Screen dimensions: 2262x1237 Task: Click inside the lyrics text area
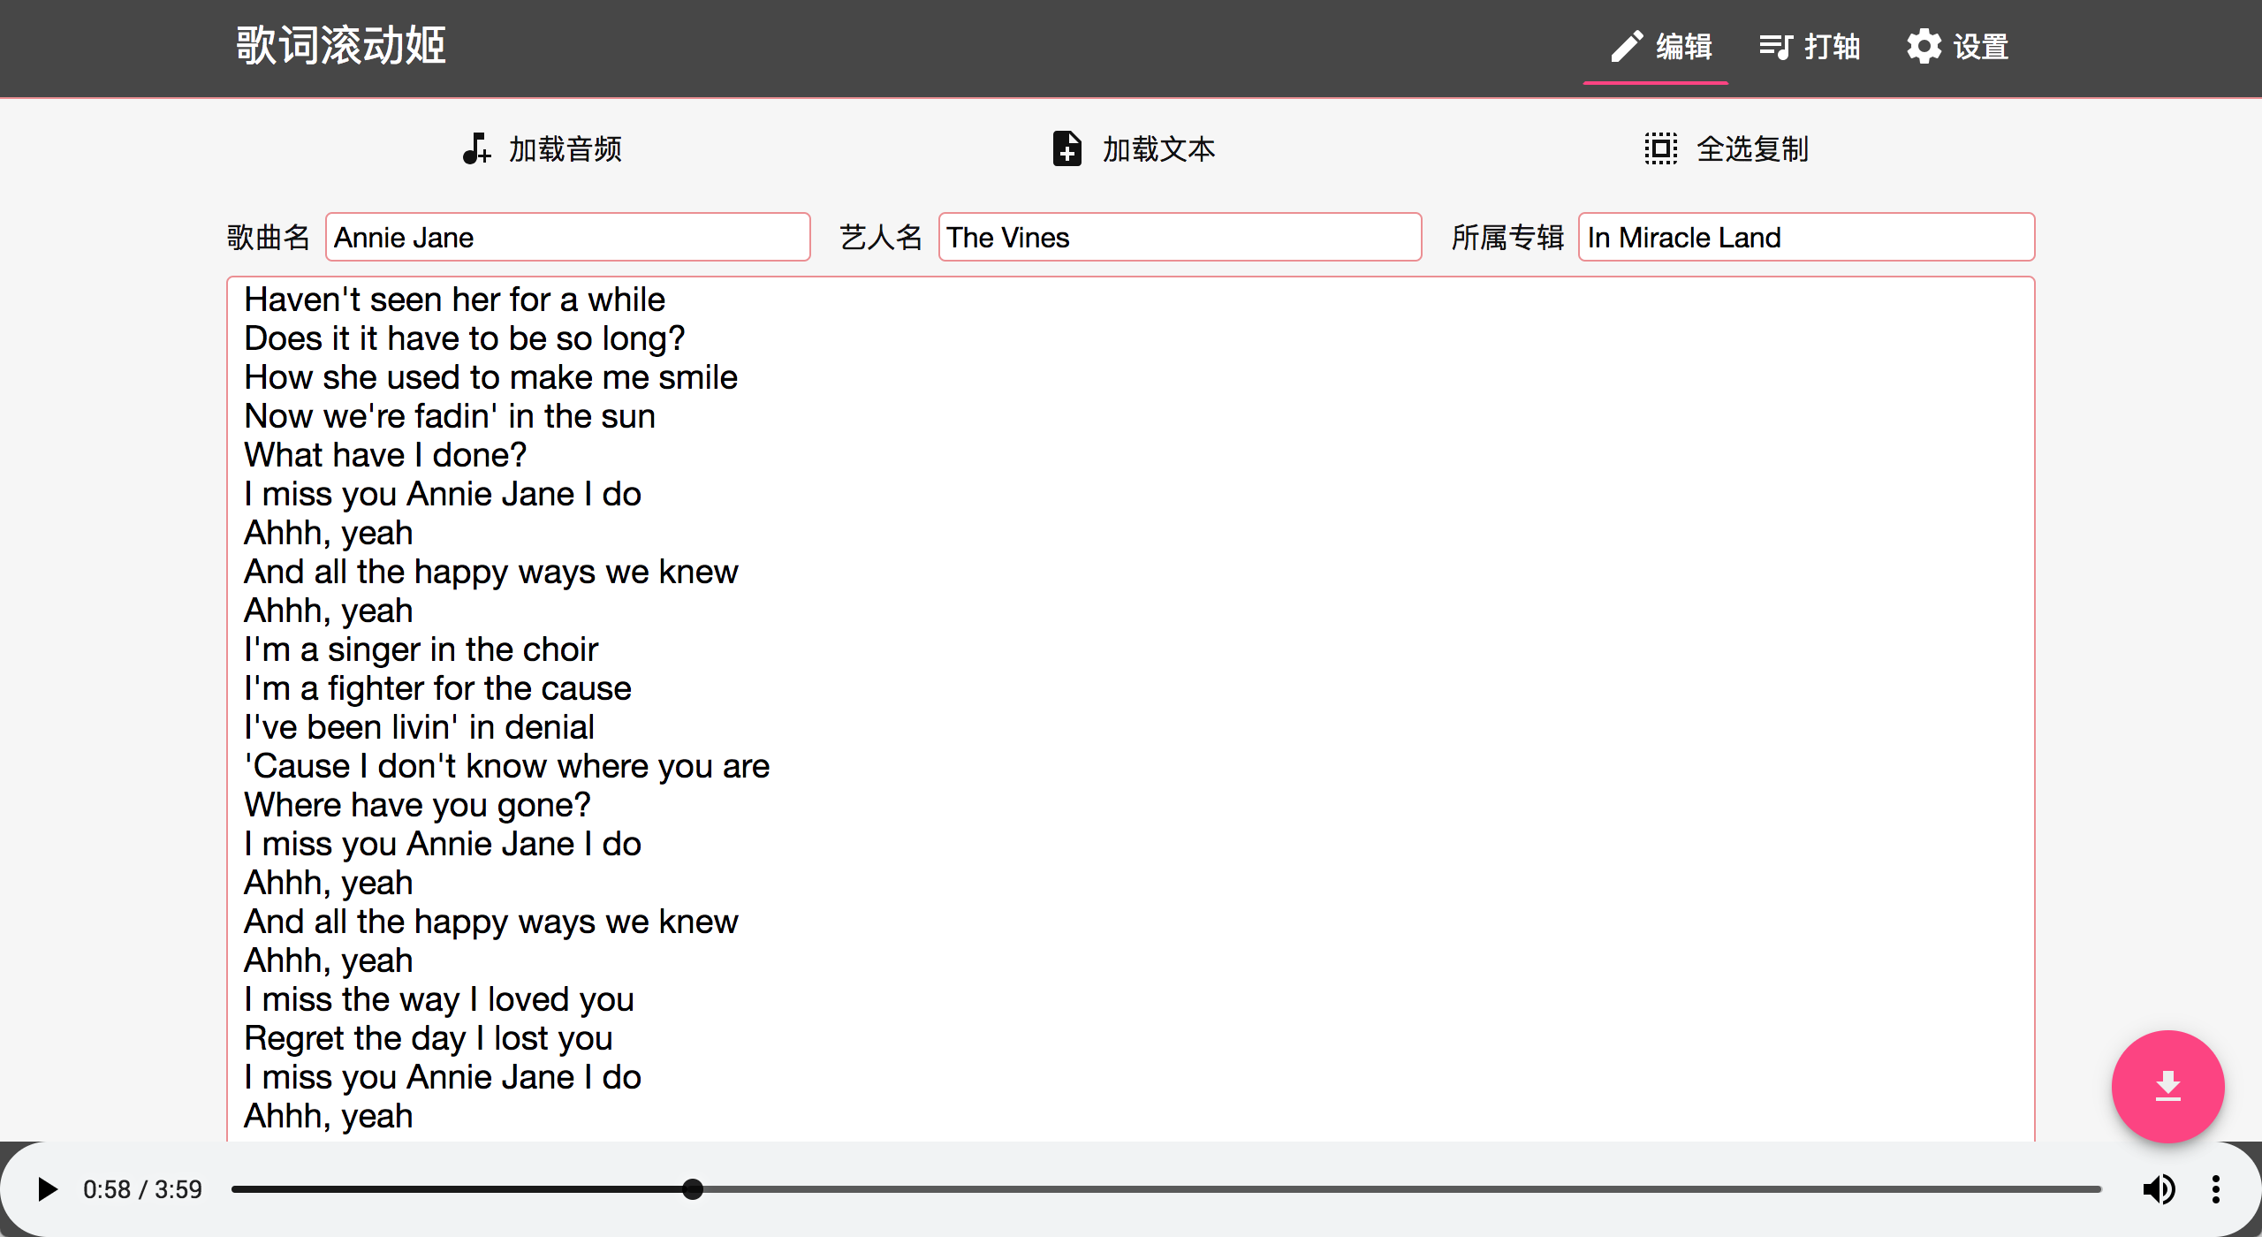pyautogui.click(x=1131, y=707)
